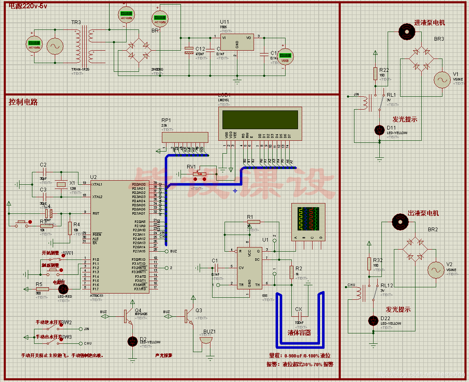Select resistor R5 near the power LED
Screen dimensions: 469x382
click(42, 289)
